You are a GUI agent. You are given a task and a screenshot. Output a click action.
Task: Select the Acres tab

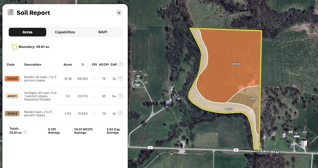tap(27, 32)
